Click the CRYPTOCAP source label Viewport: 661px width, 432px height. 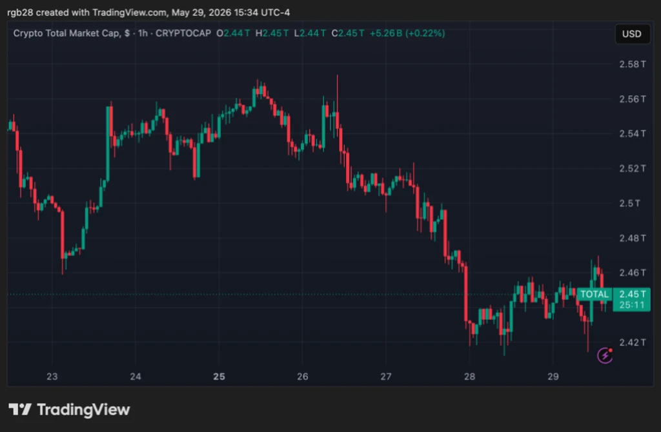[x=183, y=34]
